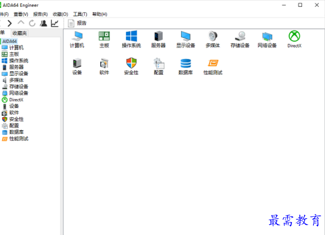The height and width of the screenshot is (235, 325).
Task: Click the refresh toolbar icon
Action: (x=32, y=23)
